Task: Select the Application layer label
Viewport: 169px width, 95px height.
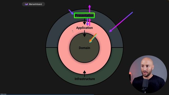Action: (84, 28)
